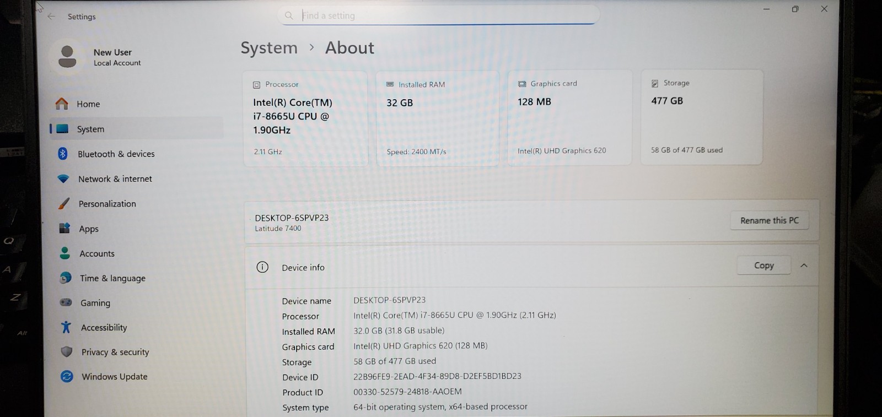Click the Accessibility label
This screenshot has width=882, height=417.
(104, 327)
